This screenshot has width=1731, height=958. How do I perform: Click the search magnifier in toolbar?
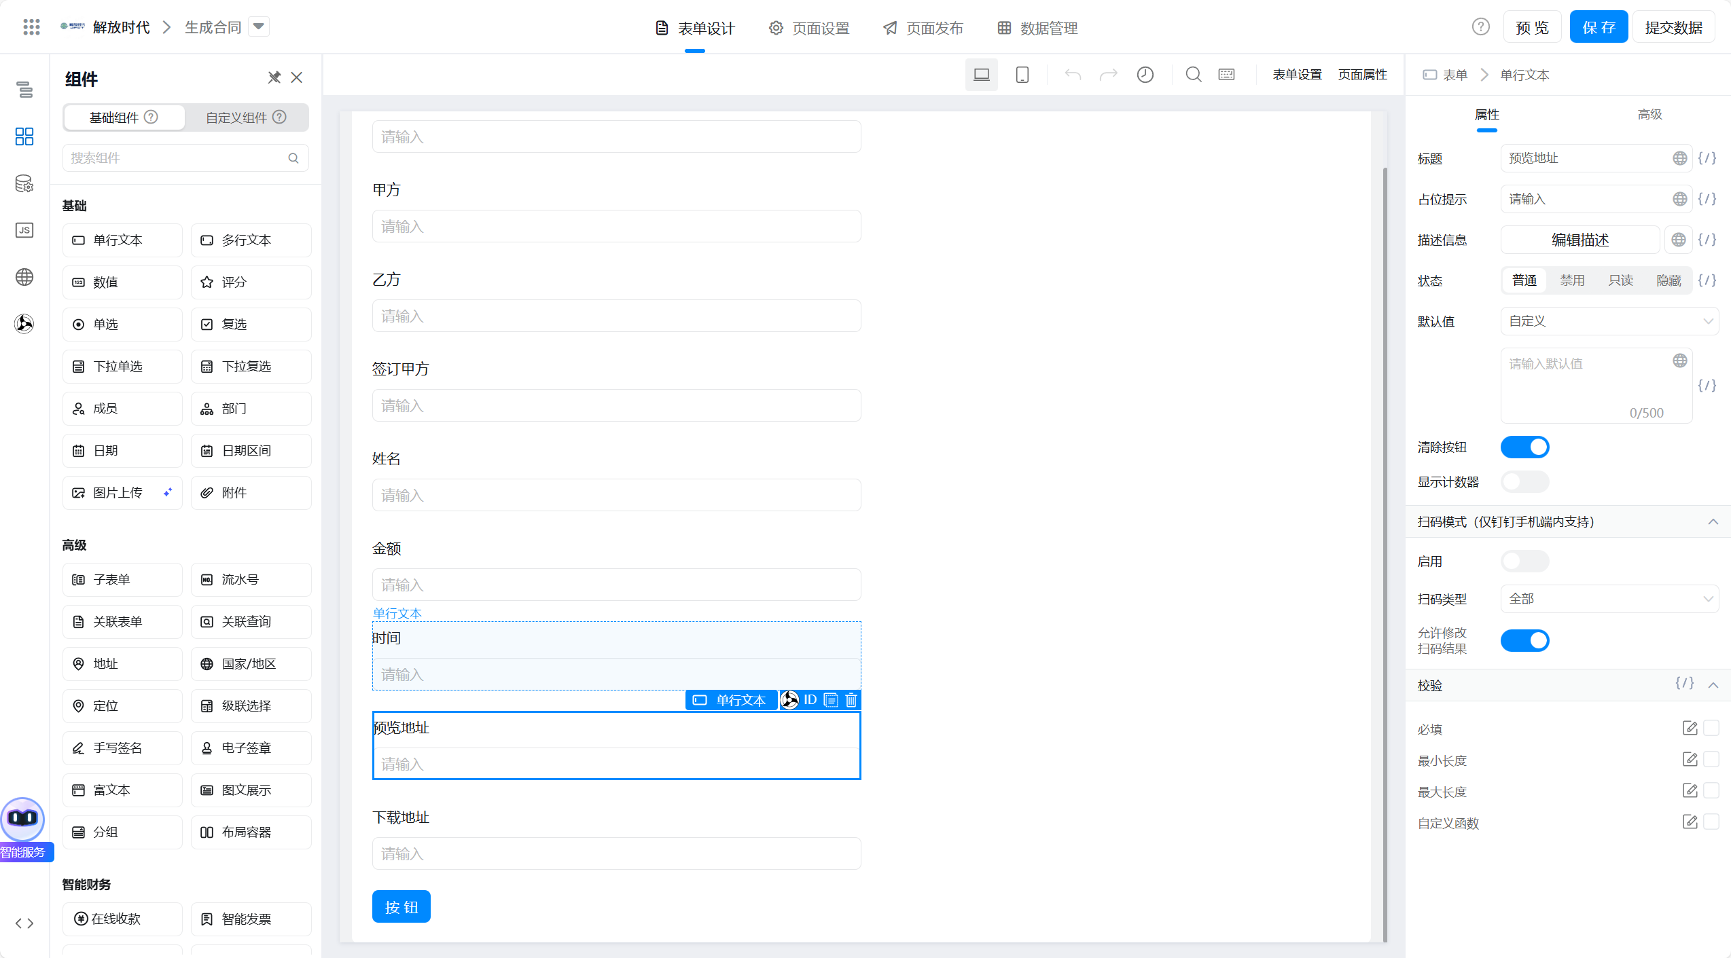pos(1194,75)
